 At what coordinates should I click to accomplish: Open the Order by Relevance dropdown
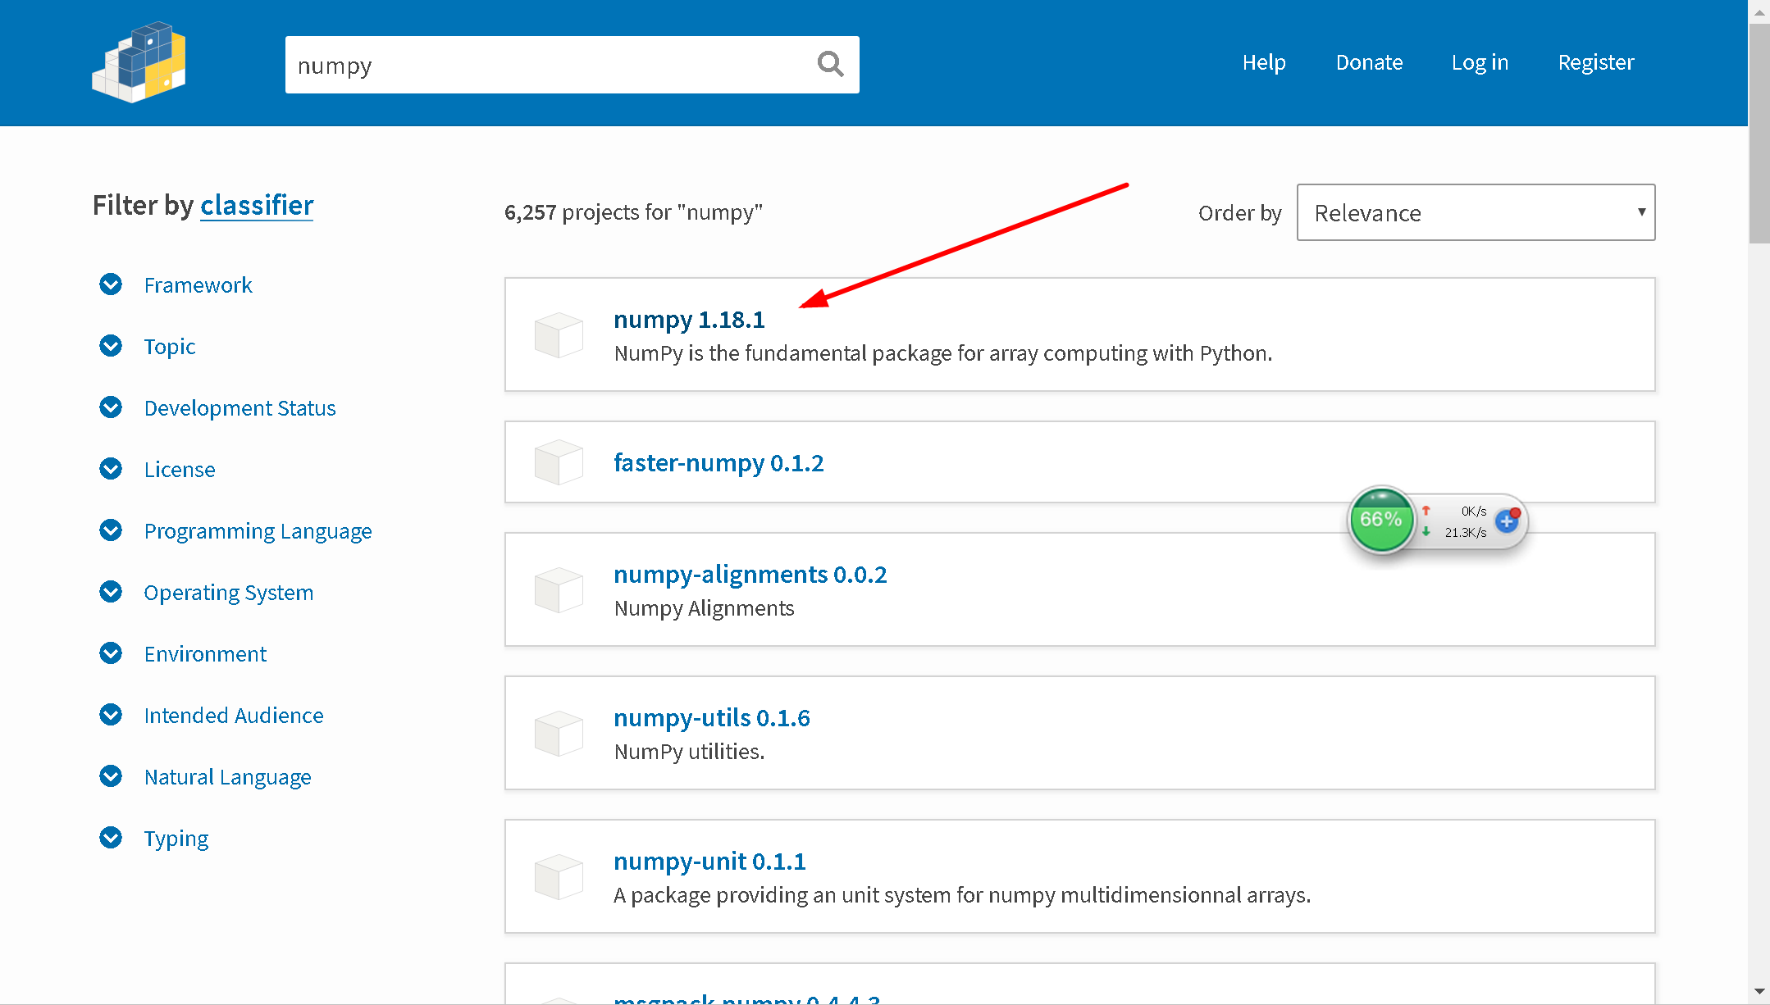(1476, 212)
